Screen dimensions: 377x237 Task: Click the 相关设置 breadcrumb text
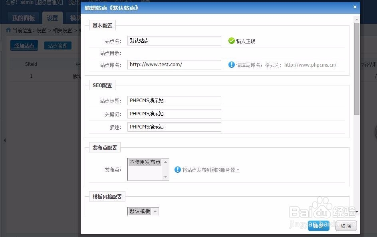(63, 30)
